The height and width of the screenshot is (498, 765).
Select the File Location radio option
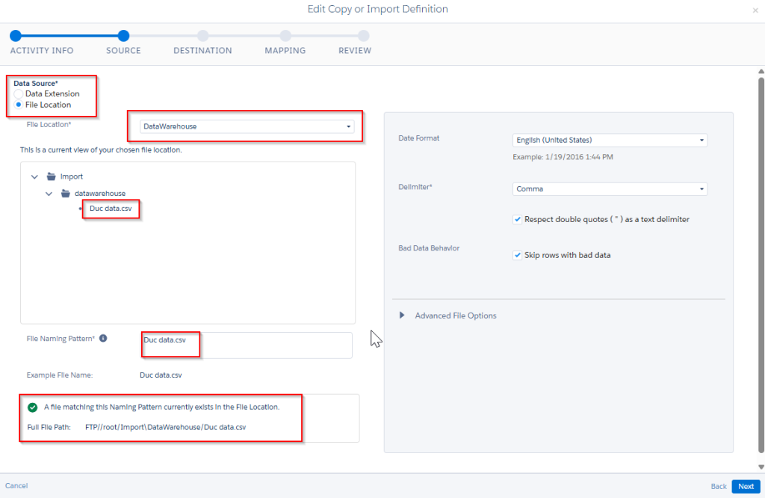(19, 105)
